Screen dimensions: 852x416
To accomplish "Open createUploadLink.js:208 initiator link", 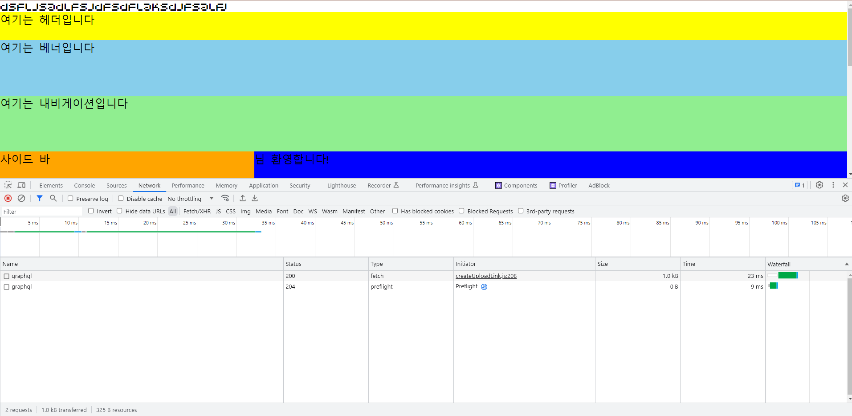I will 486,276.
